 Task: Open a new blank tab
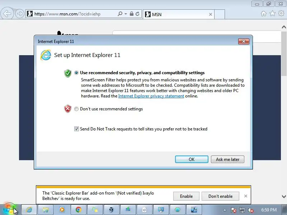[x=220, y=14]
